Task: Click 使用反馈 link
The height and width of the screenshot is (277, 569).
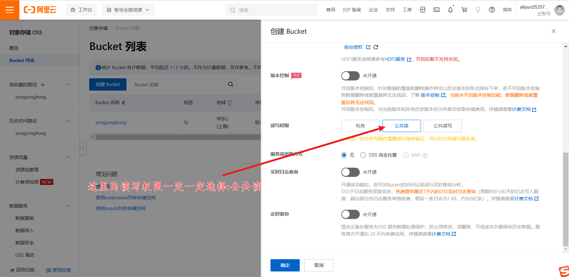Action: click(58, 270)
